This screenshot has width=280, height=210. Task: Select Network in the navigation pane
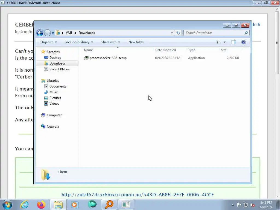point(53,126)
